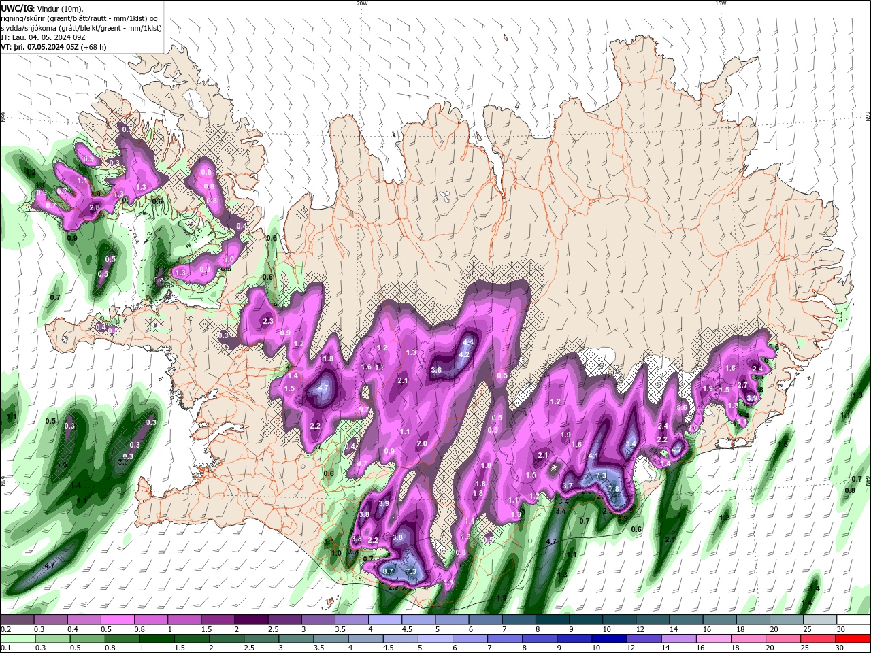Click the light grey upper swatch between 25 and 30
This screenshot has height=653, width=871.
tap(820, 620)
